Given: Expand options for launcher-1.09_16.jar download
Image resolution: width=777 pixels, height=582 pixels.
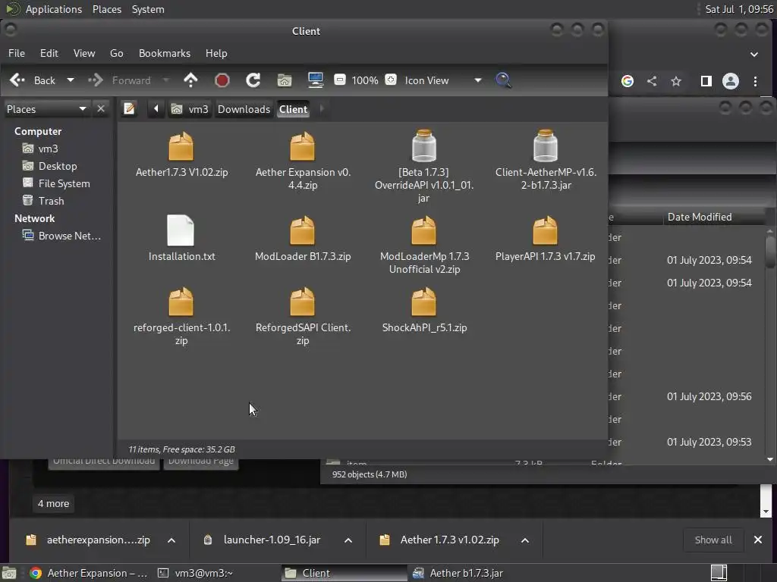Looking at the screenshot, I should (348, 540).
